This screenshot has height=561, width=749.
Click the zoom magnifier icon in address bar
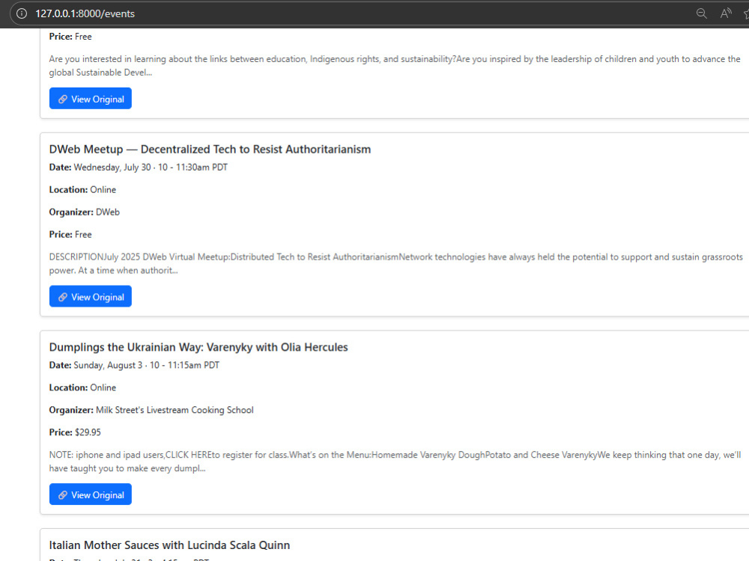(x=701, y=13)
